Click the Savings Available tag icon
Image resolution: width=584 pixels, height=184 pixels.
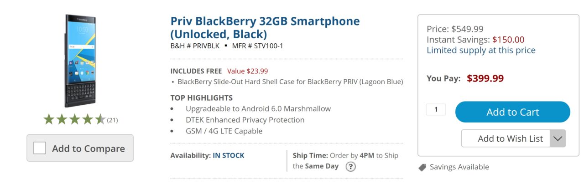point(422,167)
